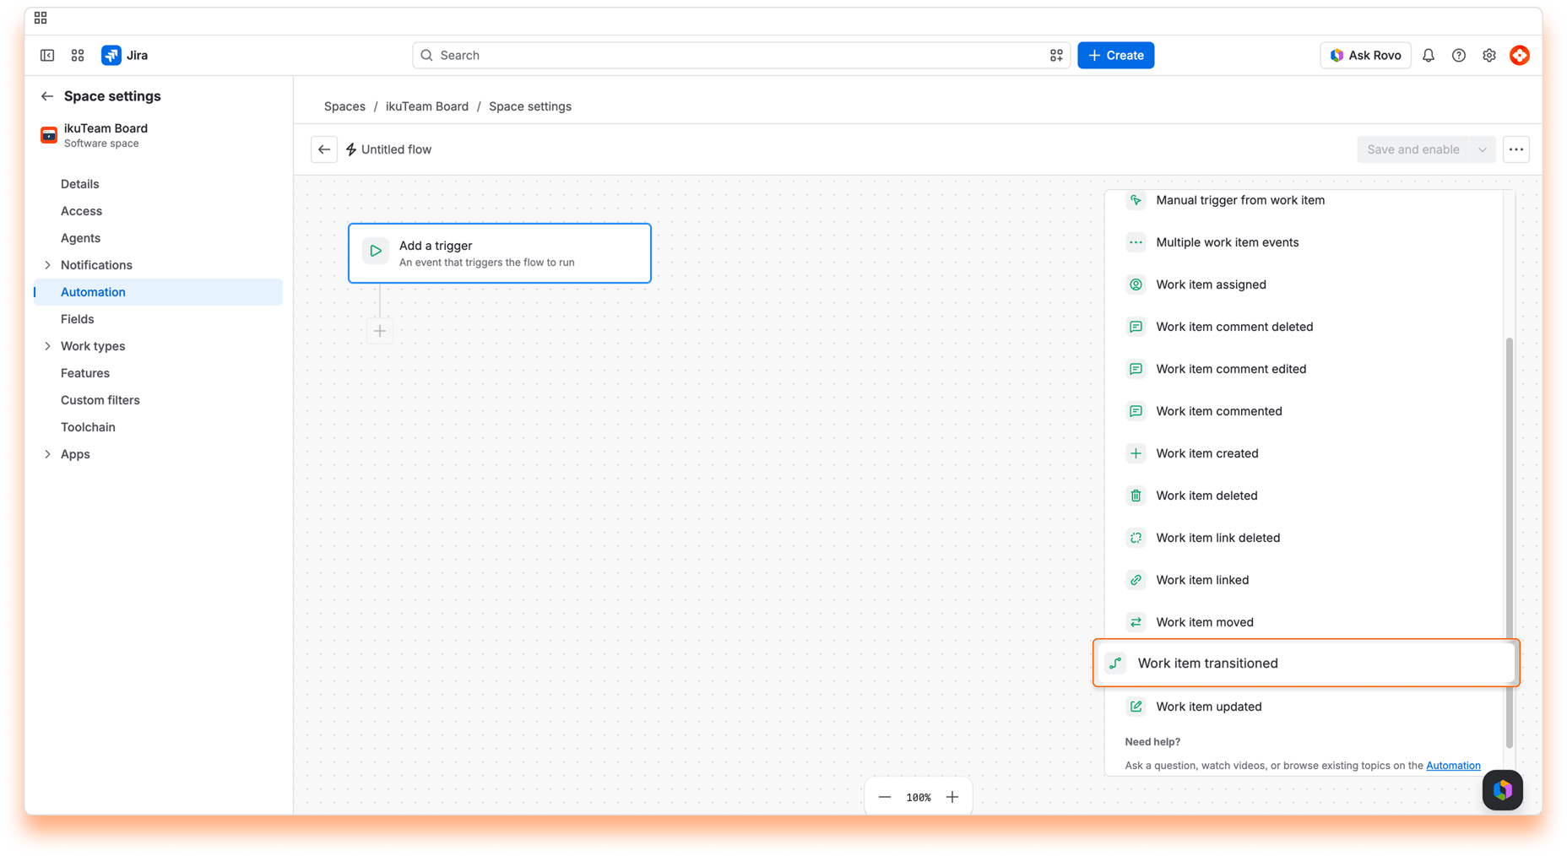This screenshot has height=856, width=1567.
Task: Open Save and enable dropdown arrow
Action: [1483, 149]
